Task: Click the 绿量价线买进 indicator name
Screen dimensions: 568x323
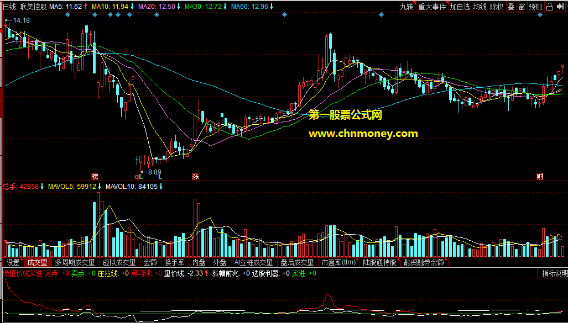Action: [x=23, y=273]
